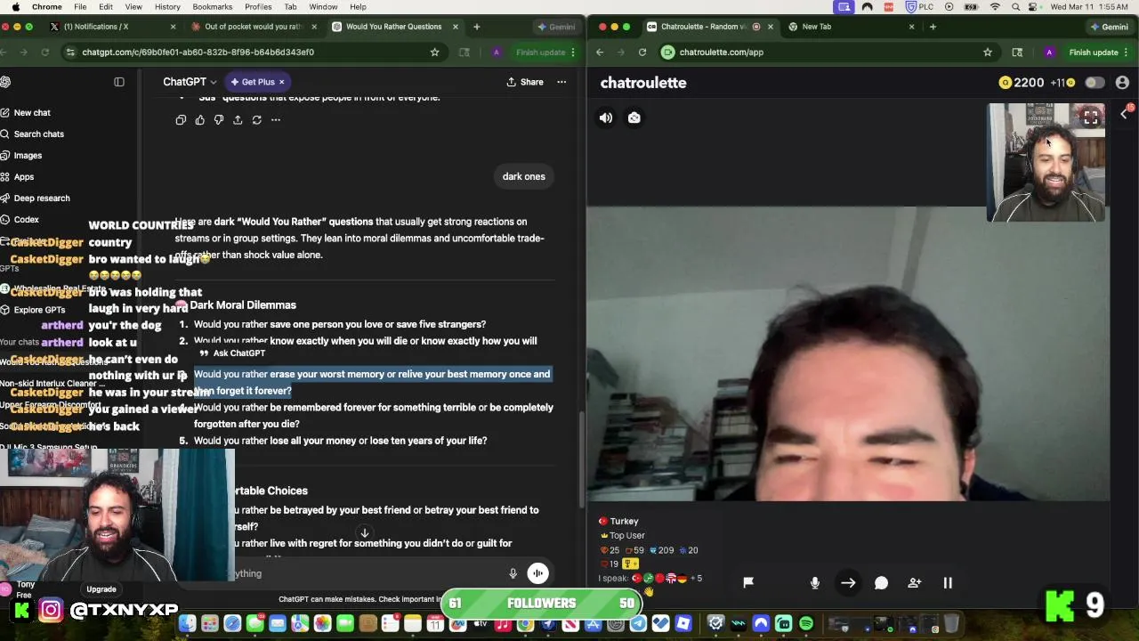Open the Chatroulette profile account icon
Screen dimensions: 1139x641
pyautogui.click(x=1122, y=83)
